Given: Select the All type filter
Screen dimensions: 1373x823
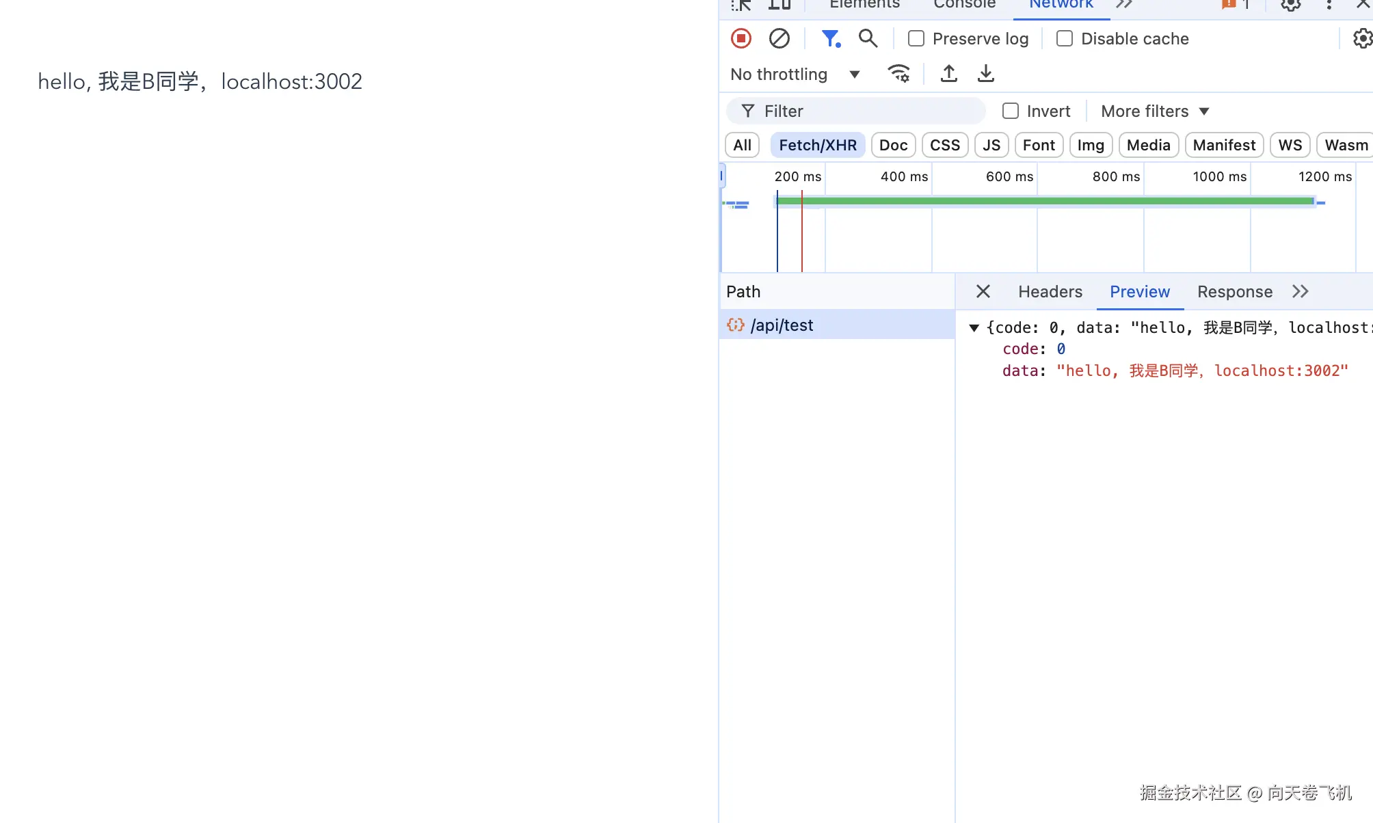Looking at the screenshot, I should (x=742, y=146).
